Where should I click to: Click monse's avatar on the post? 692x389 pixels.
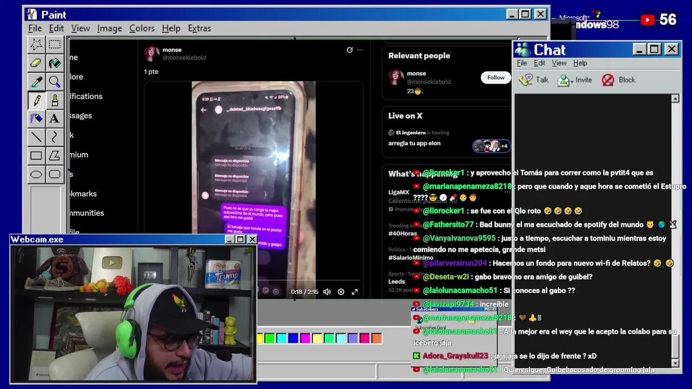coord(152,53)
